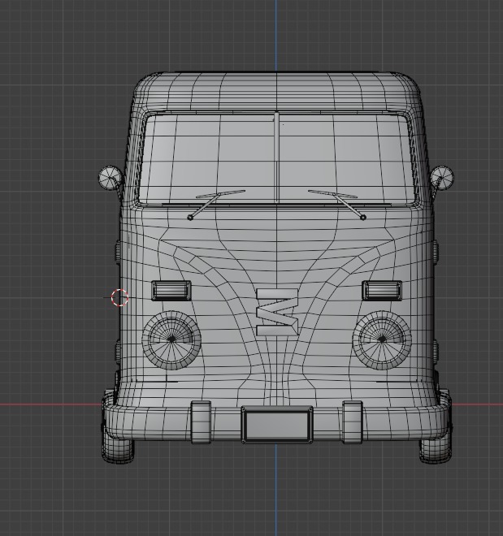Select the left rectangular turn signal

point(171,291)
